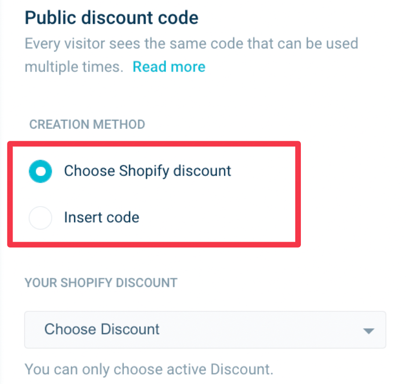The width and height of the screenshot is (414, 384).
Task: Switch creation method to Insert code
Action: (40, 218)
